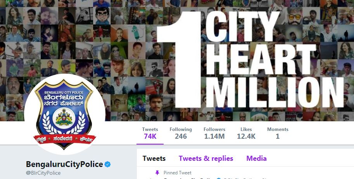Click the blue verified badge icon
354x179 pixels.
(x=107, y=164)
